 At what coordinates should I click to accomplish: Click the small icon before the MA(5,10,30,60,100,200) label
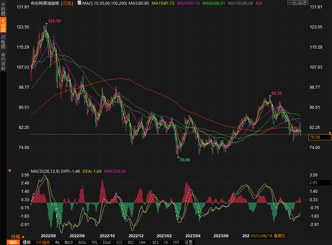[79, 3]
